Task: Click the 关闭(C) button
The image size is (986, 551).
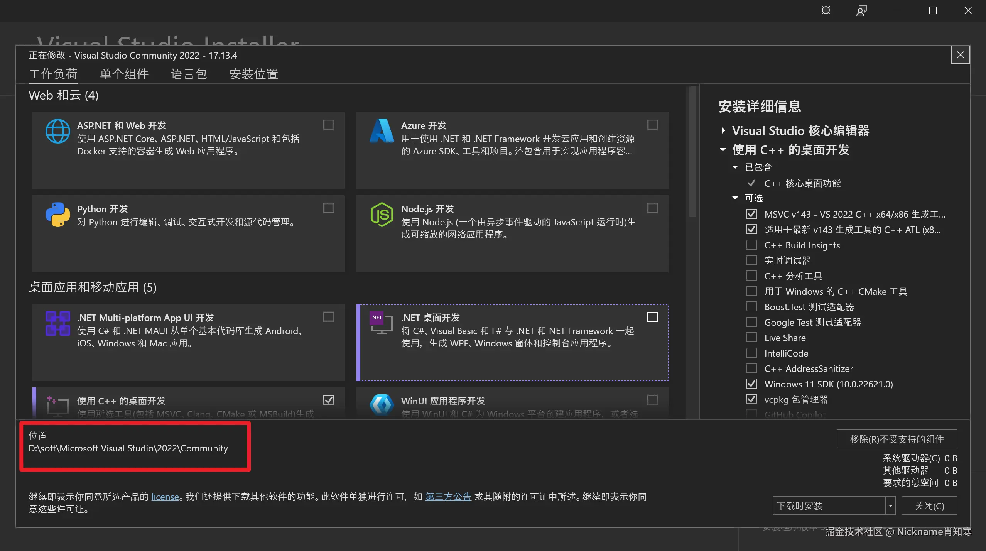Action: [x=929, y=505]
